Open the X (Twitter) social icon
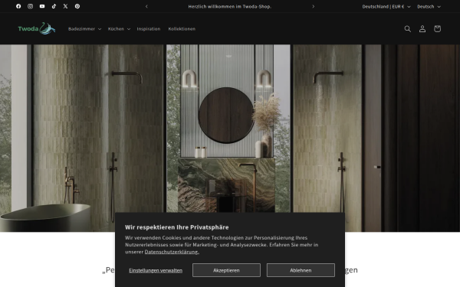Image resolution: width=460 pixels, height=287 pixels. point(65,6)
